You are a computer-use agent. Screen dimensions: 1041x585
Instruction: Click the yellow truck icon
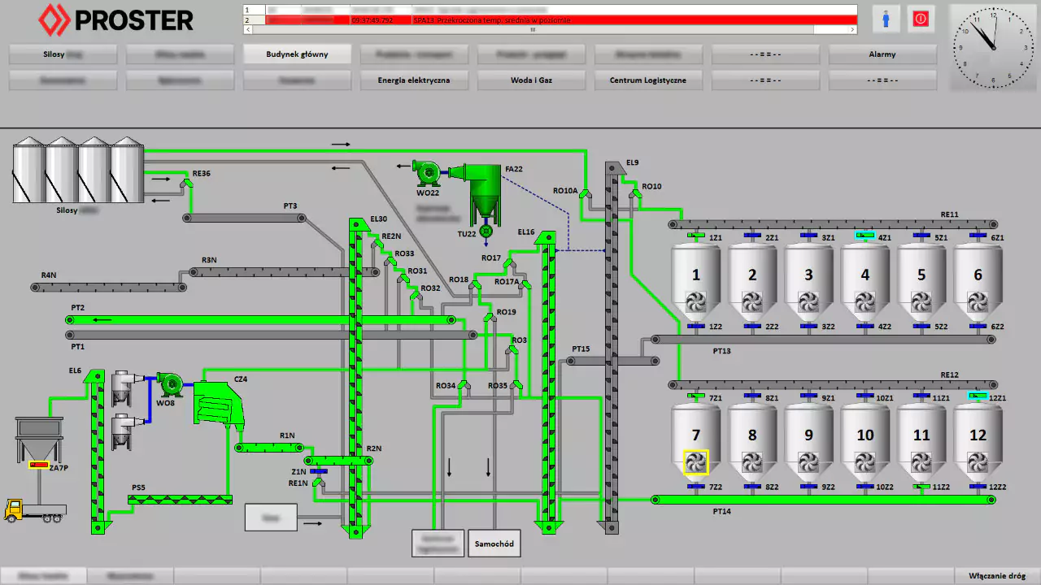(x=33, y=510)
